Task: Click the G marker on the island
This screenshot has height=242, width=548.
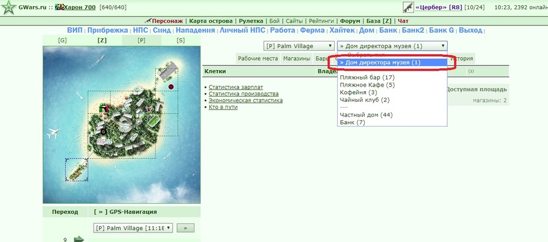Action: pos(104,132)
